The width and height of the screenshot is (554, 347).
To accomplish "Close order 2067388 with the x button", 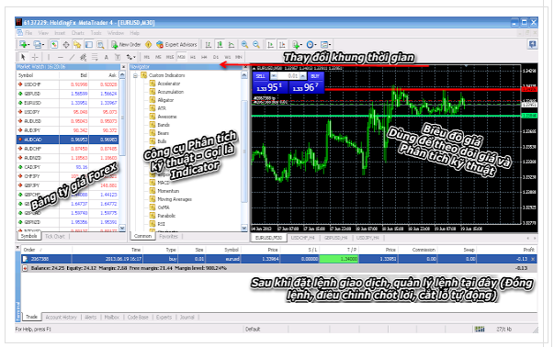I will coord(533,259).
